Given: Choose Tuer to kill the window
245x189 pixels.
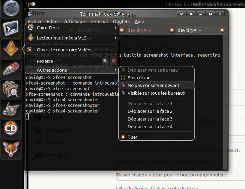Looking at the screenshot, I should tap(156, 137).
